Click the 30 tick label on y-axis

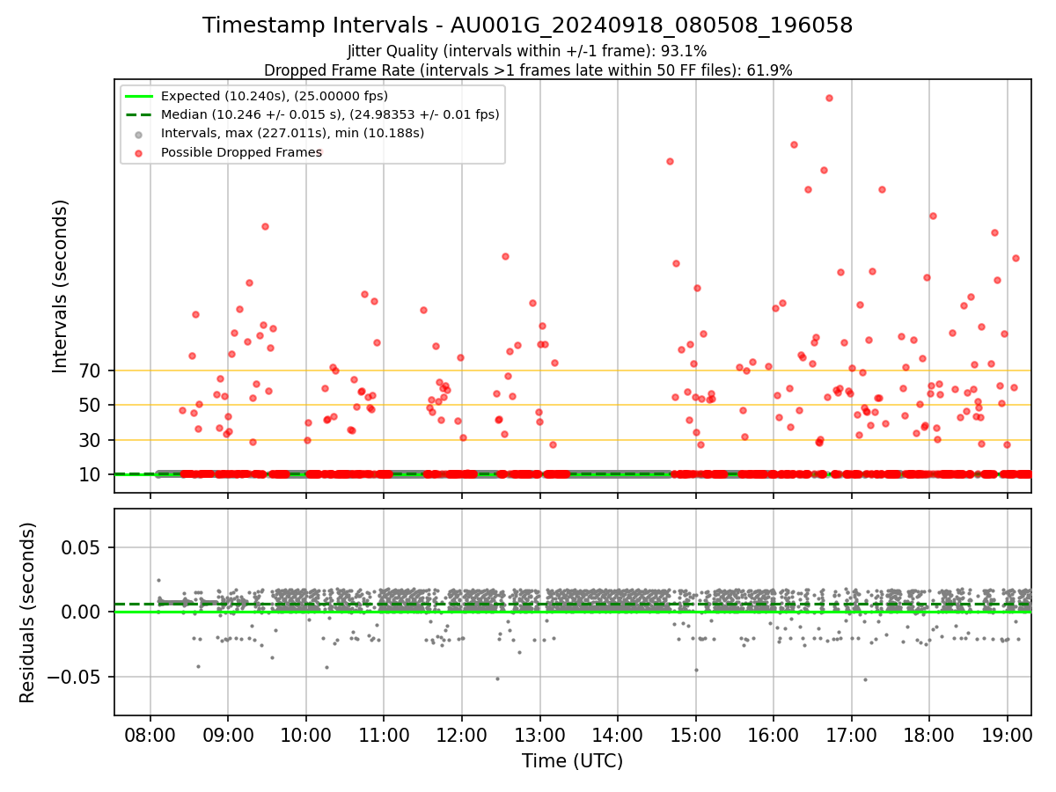pos(91,440)
